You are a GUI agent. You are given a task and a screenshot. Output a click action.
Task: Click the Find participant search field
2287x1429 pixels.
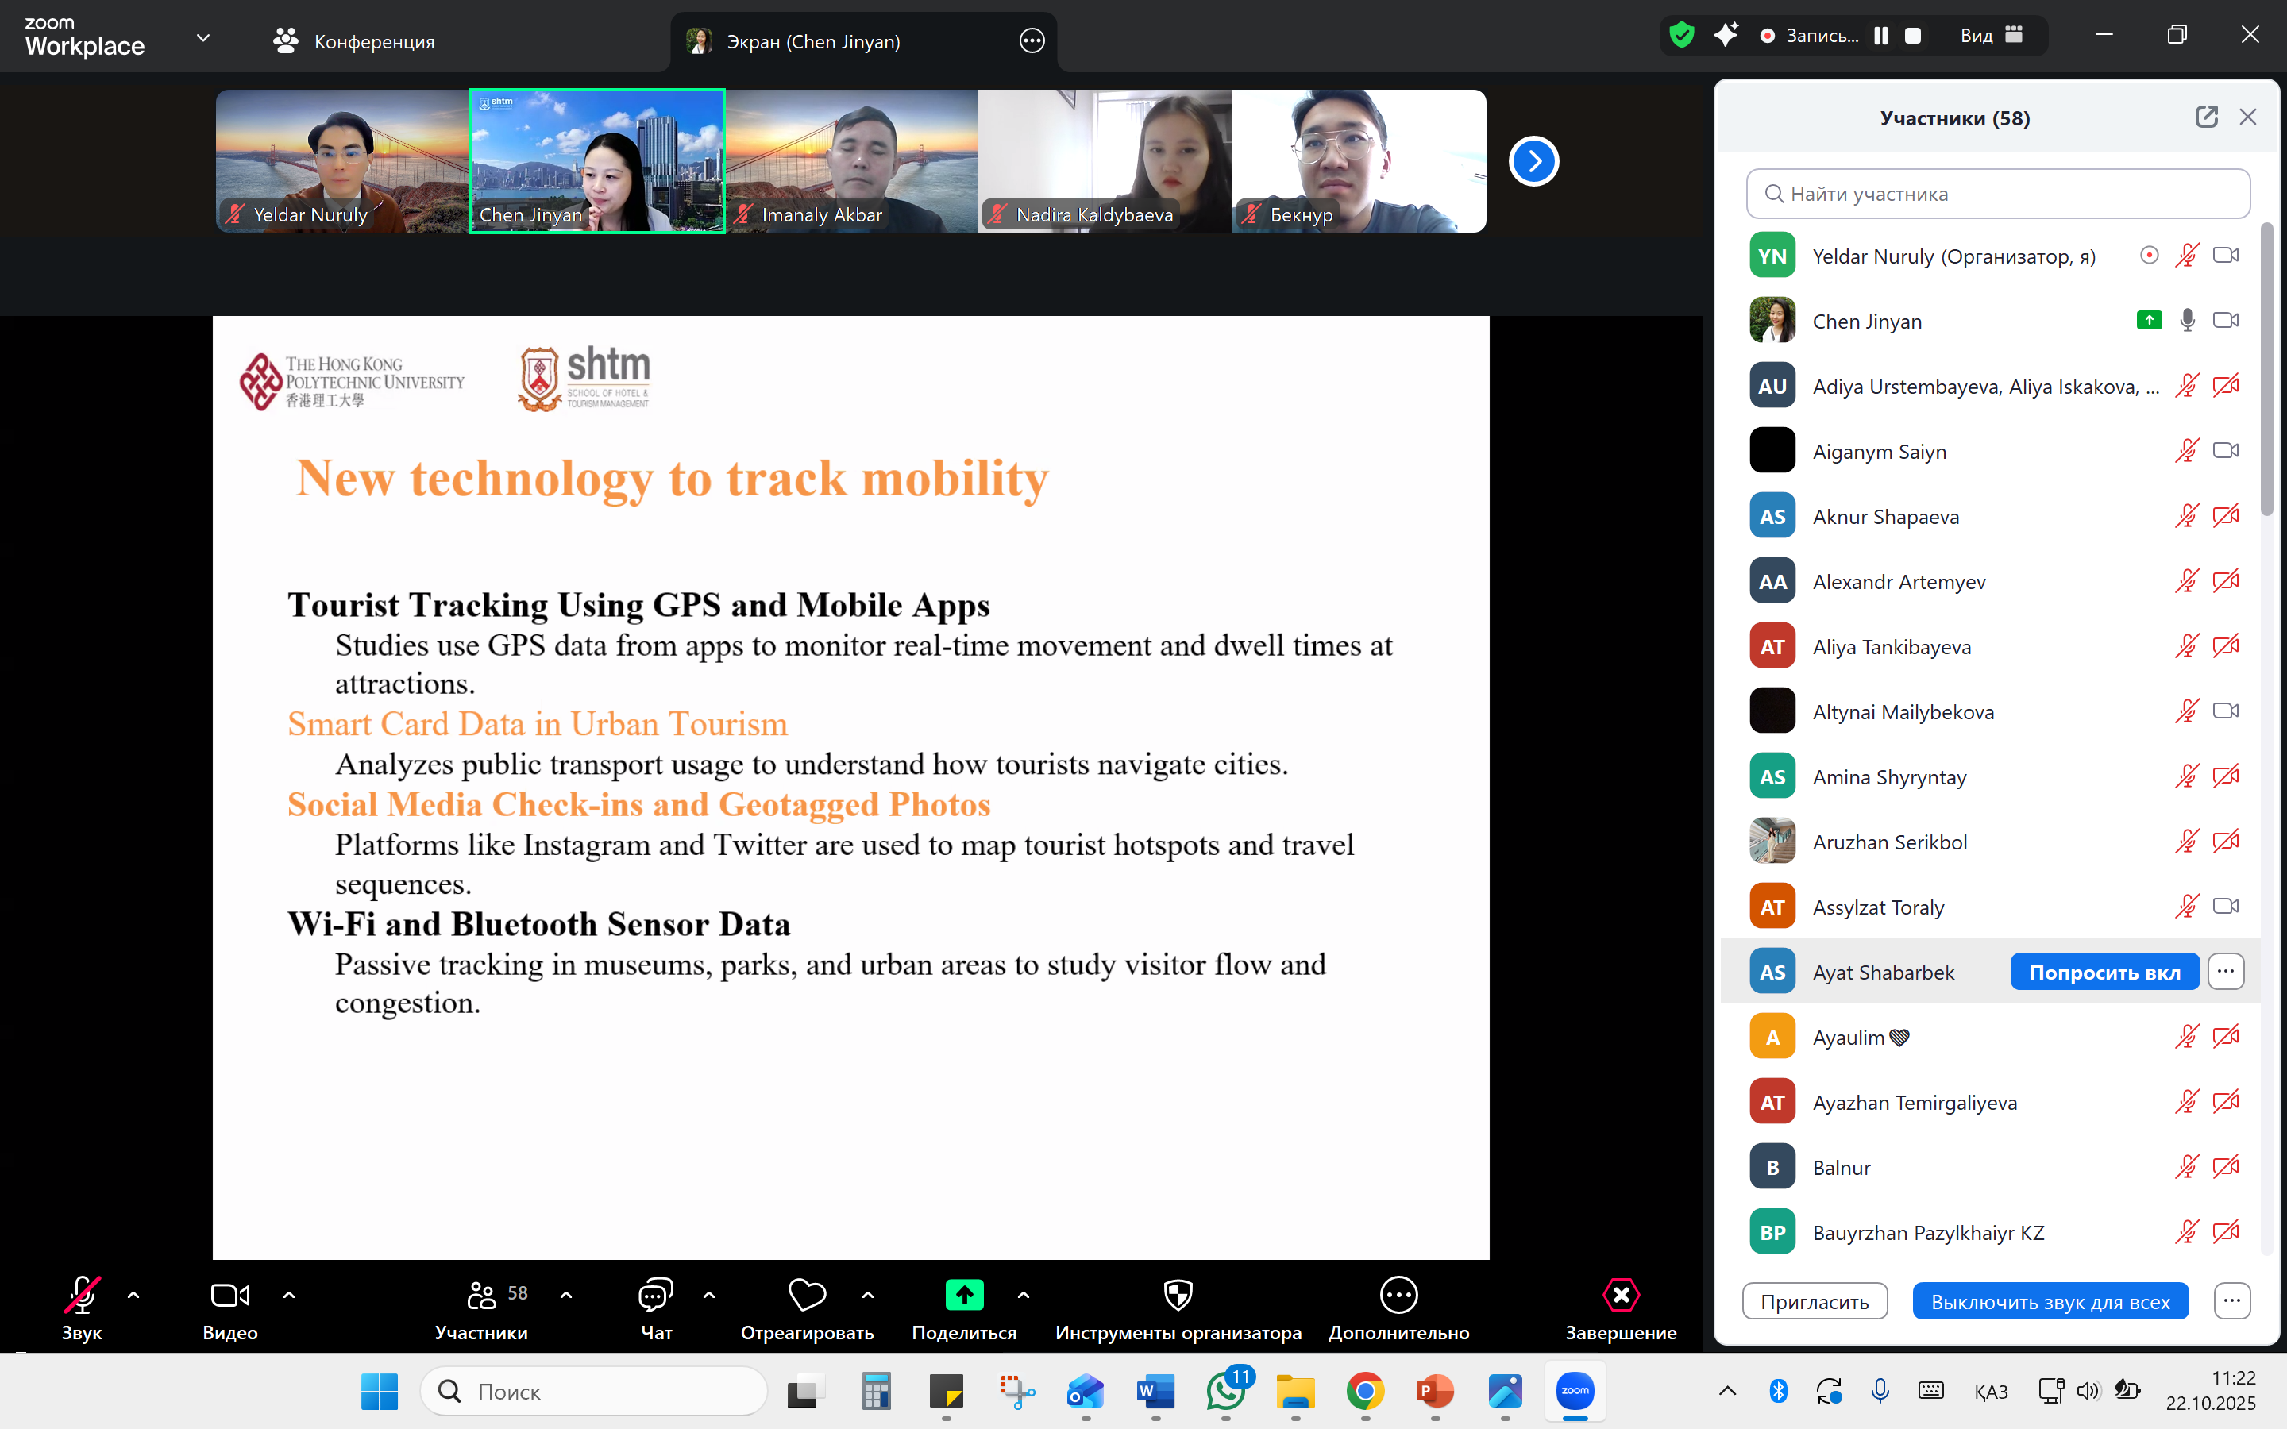click(1998, 194)
